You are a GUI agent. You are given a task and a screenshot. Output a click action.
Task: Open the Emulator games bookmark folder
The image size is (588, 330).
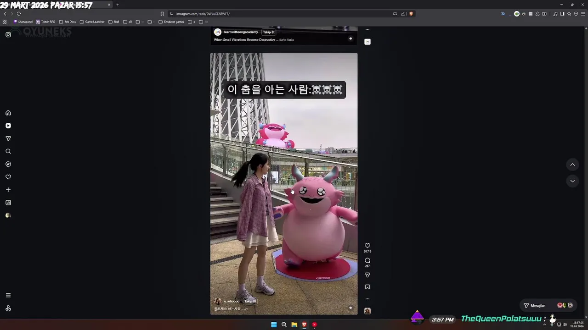tap(171, 22)
